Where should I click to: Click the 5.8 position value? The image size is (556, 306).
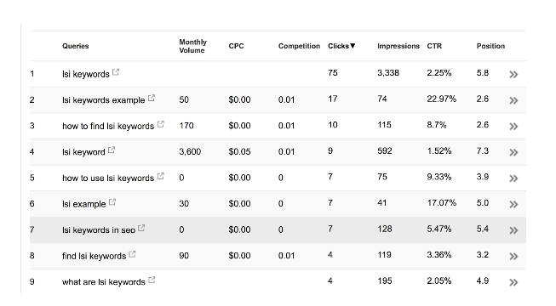(483, 73)
